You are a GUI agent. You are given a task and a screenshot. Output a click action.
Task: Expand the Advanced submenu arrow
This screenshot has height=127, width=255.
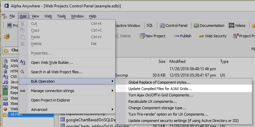tap(112, 110)
